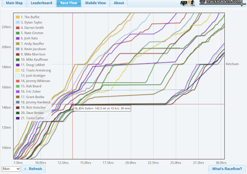247x174 pixels.
Task: Click Mike Morrison's dark red swatch
Action: pos(18,54)
